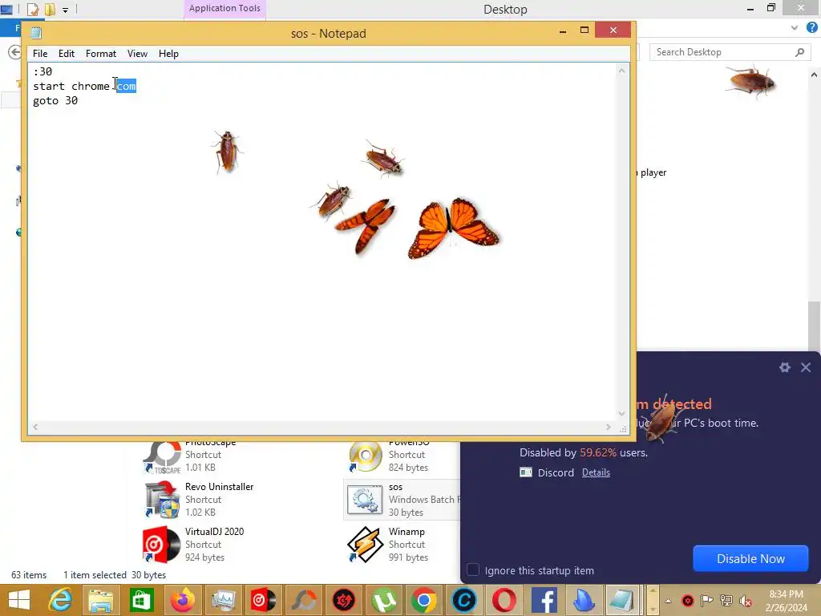Close the startup item popup
Image resolution: width=821 pixels, height=616 pixels.
click(x=806, y=367)
